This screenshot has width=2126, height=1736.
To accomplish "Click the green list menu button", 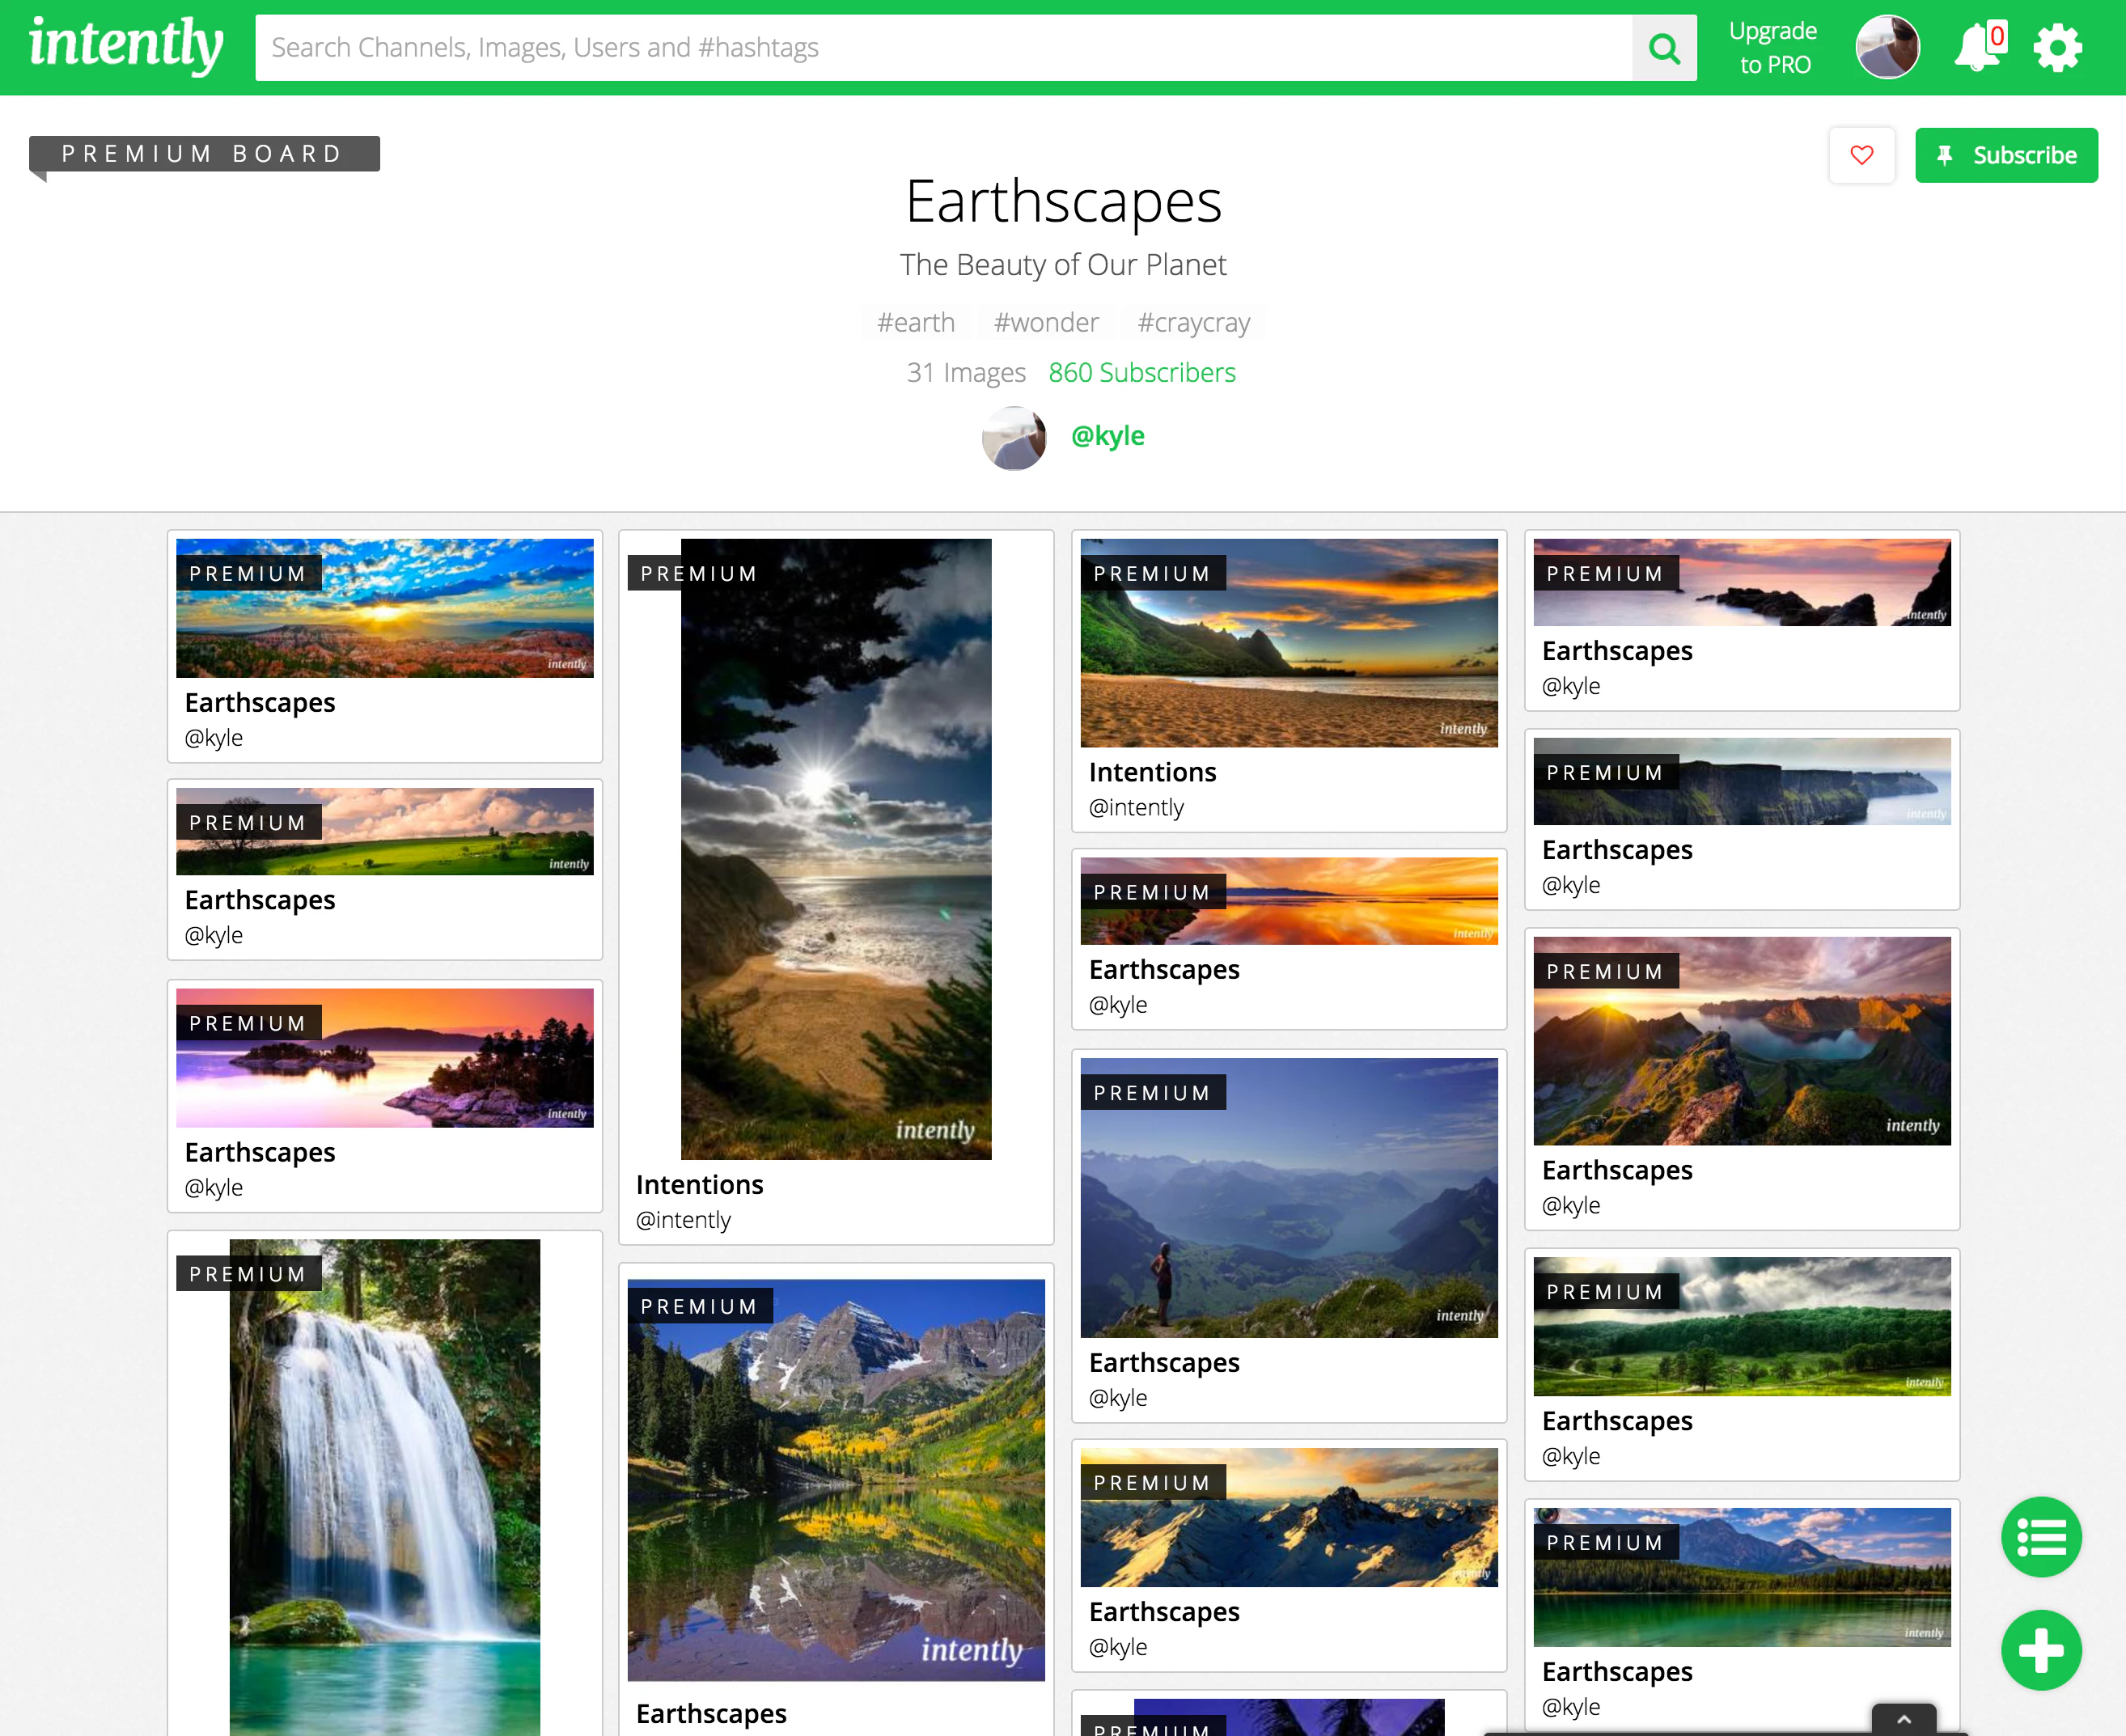I will [2040, 1537].
